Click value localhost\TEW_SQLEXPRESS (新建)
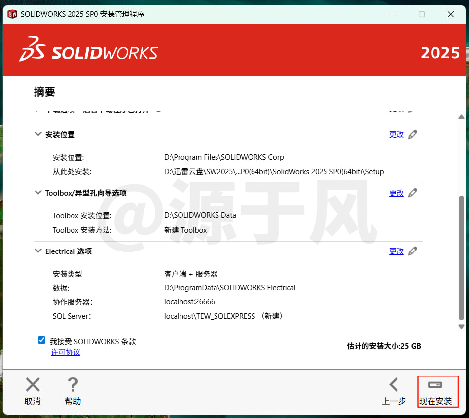The height and width of the screenshot is (418, 469). click(x=223, y=316)
